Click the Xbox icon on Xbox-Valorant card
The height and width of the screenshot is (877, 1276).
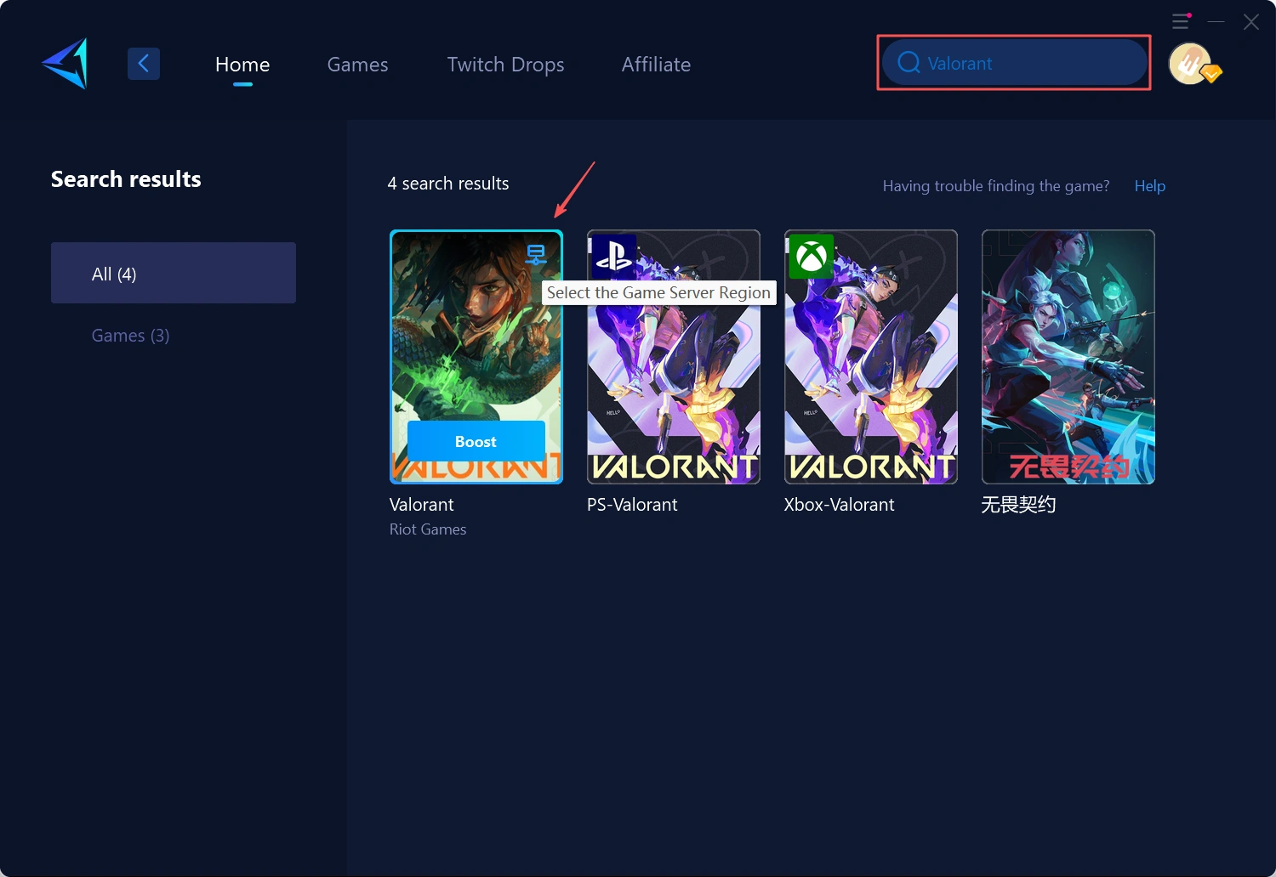[x=812, y=257]
